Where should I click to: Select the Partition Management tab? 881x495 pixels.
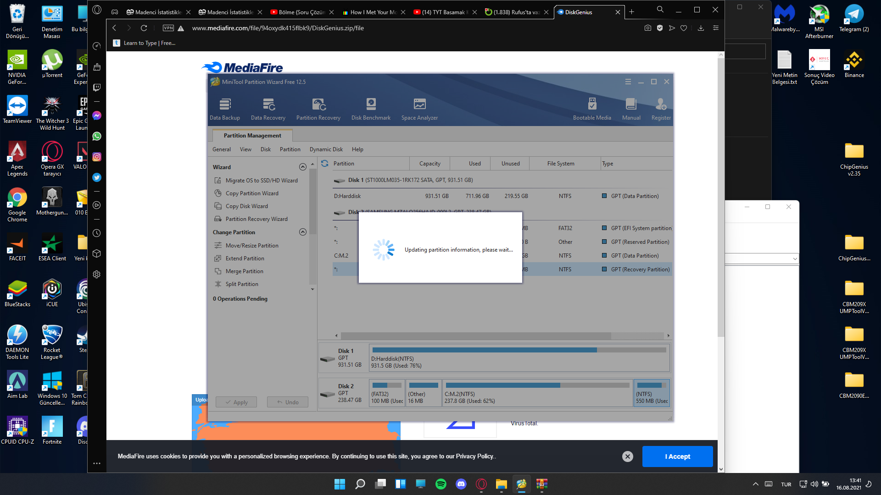[252, 136]
